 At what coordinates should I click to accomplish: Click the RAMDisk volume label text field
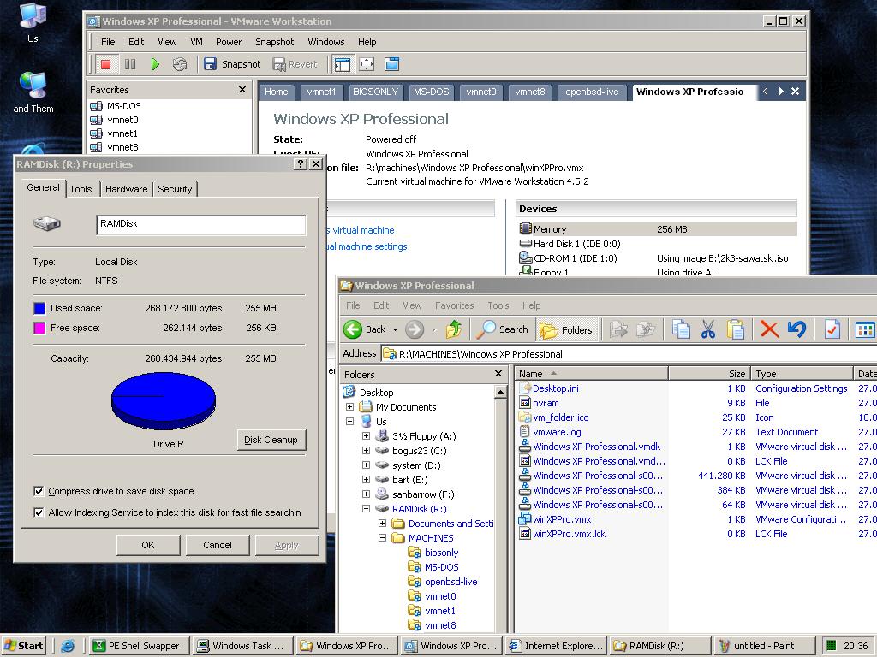click(200, 224)
